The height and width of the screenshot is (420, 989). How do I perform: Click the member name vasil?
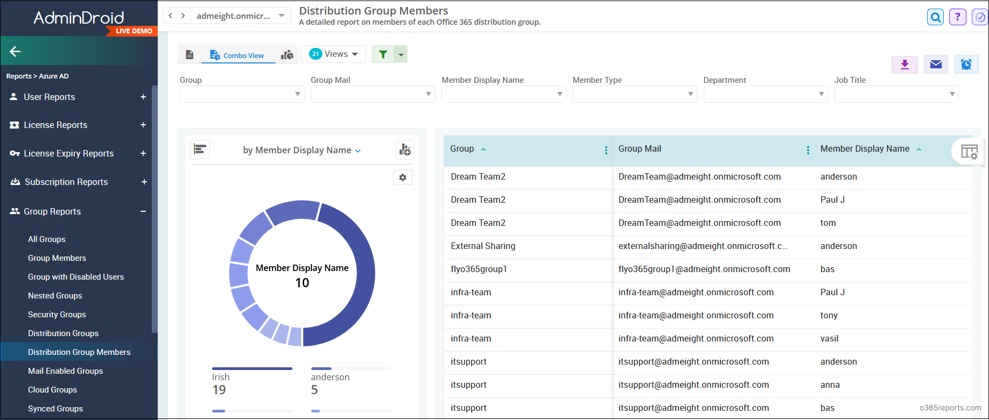829,339
